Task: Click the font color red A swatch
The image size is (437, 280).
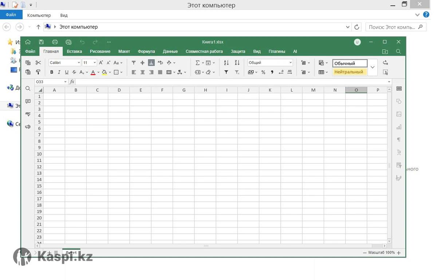Action: pyautogui.click(x=93, y=72)
